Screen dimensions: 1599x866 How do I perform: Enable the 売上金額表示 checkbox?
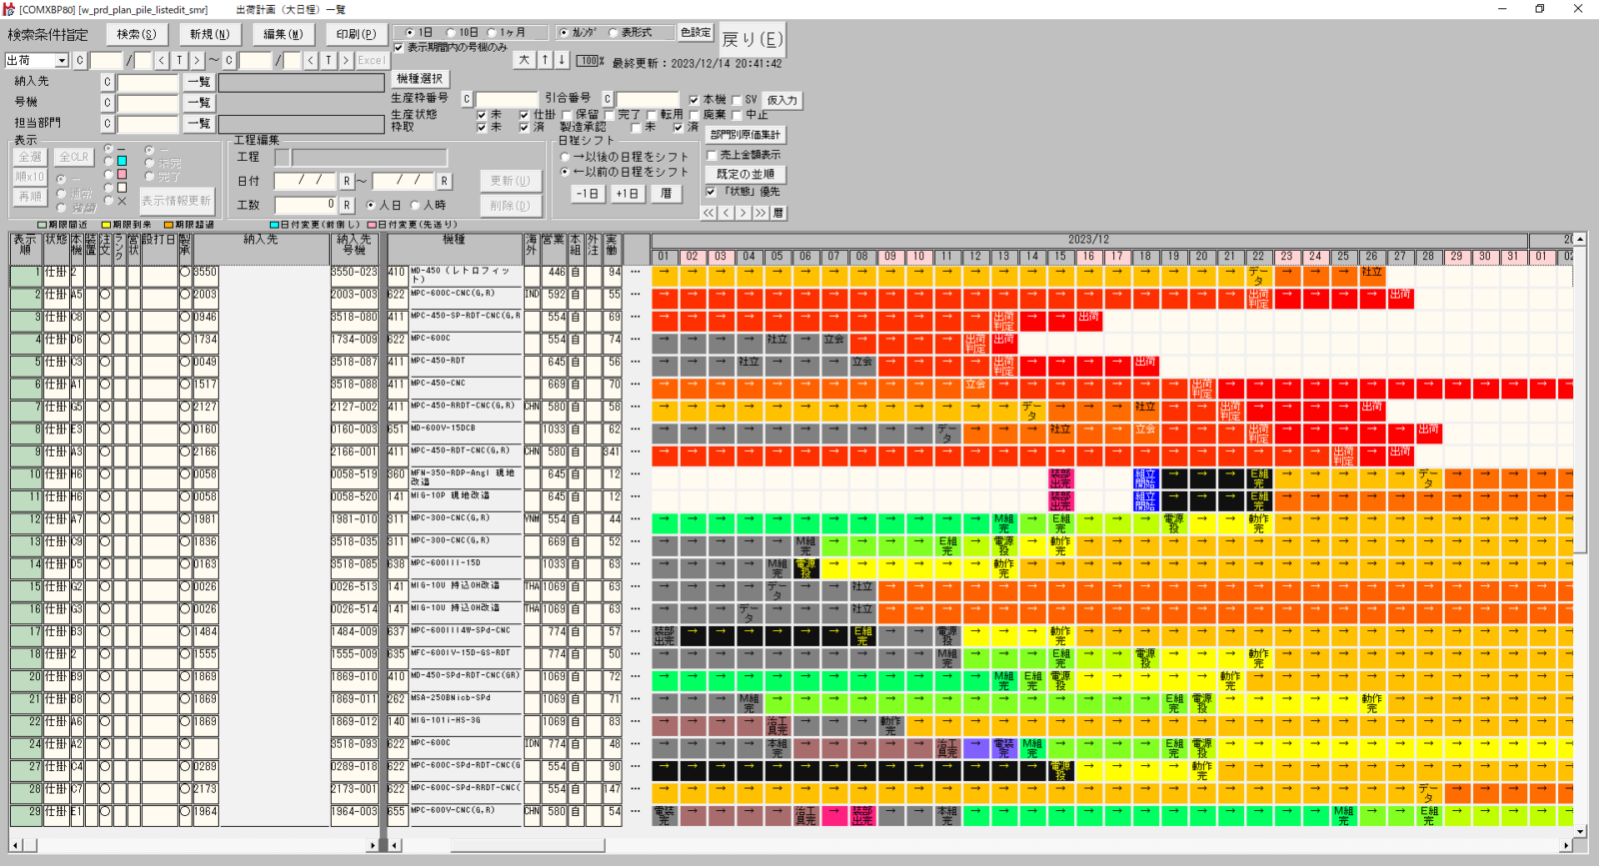[x=712, y=156]
